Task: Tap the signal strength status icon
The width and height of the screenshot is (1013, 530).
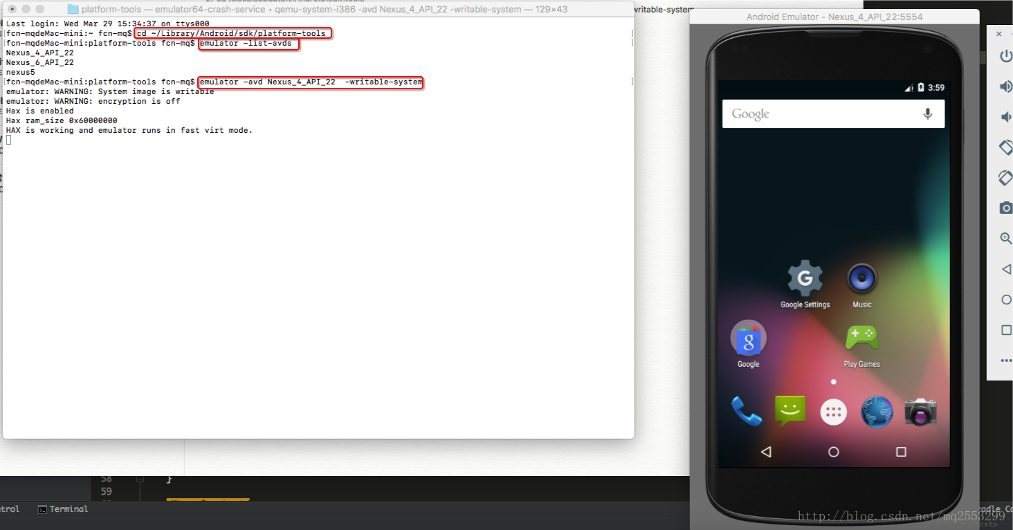Action: pos(909,88)
